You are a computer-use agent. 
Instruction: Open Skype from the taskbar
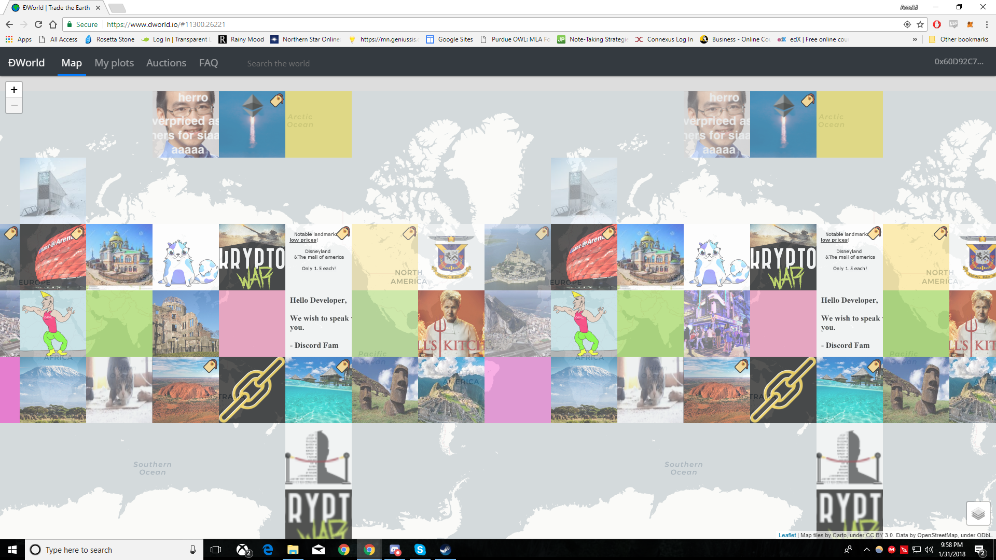pyautogui.click(x=420, y=550)
